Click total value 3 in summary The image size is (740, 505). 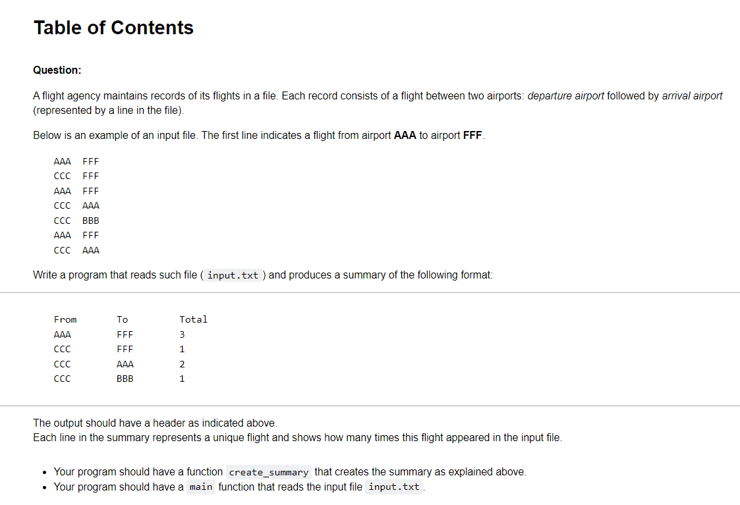(x=182, y=334)
